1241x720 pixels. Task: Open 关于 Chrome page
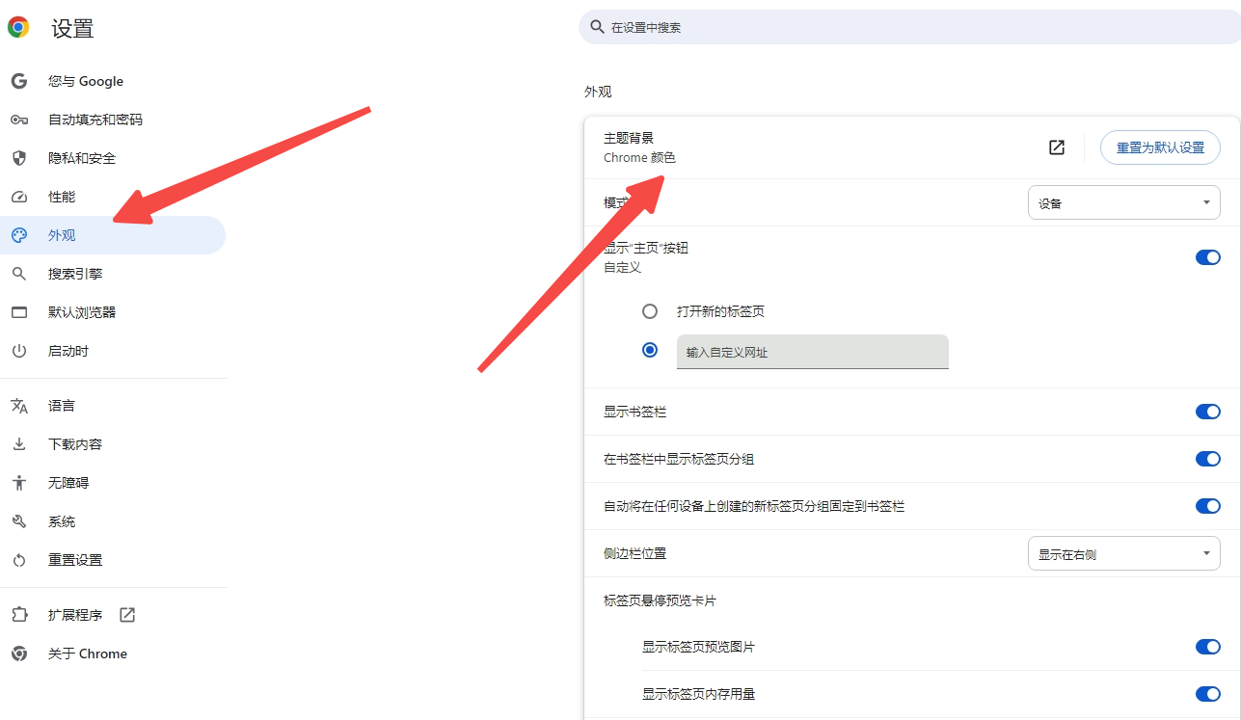tap(113, 653)
